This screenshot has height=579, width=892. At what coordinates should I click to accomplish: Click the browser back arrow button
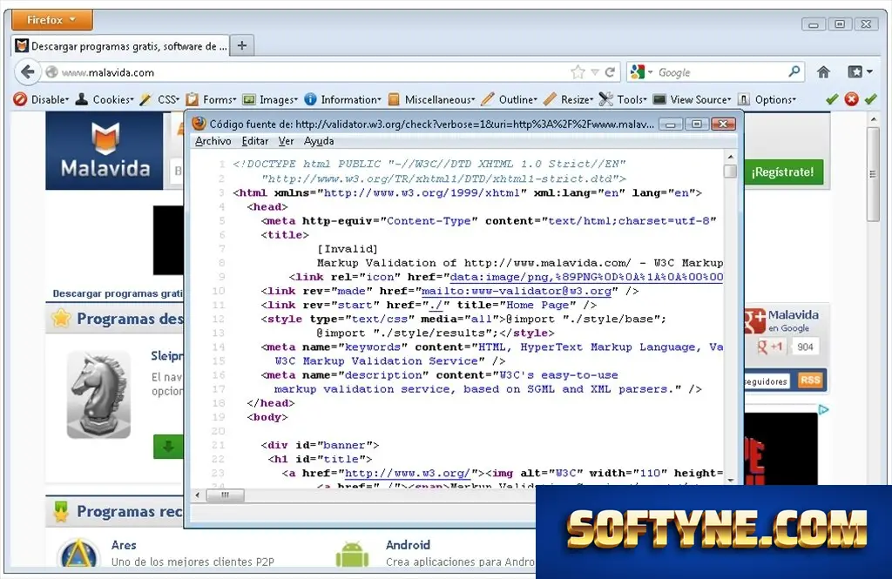[x=27, y=72]
